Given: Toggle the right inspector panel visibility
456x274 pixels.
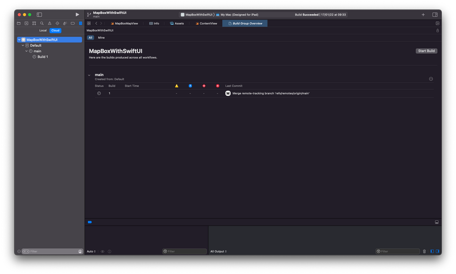Looking at the screenshot, I should (x=435, y=14).
